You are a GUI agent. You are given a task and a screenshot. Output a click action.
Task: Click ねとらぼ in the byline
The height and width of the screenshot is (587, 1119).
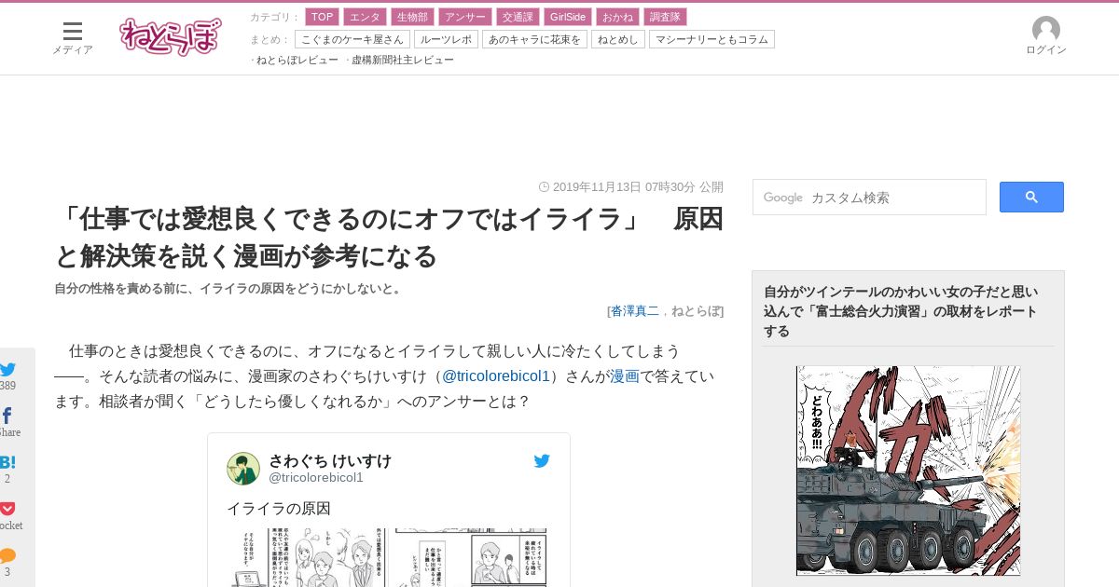[696, 310]
